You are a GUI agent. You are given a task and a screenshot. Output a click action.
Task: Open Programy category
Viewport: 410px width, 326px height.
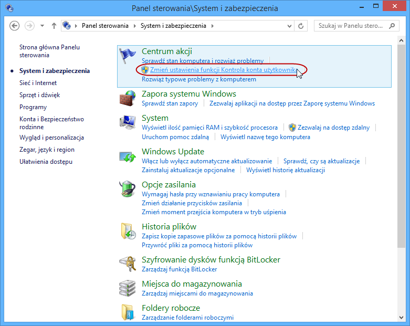(x=33, y=107)
